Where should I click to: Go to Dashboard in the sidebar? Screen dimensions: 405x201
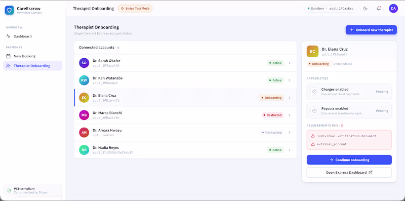[32, 36]
